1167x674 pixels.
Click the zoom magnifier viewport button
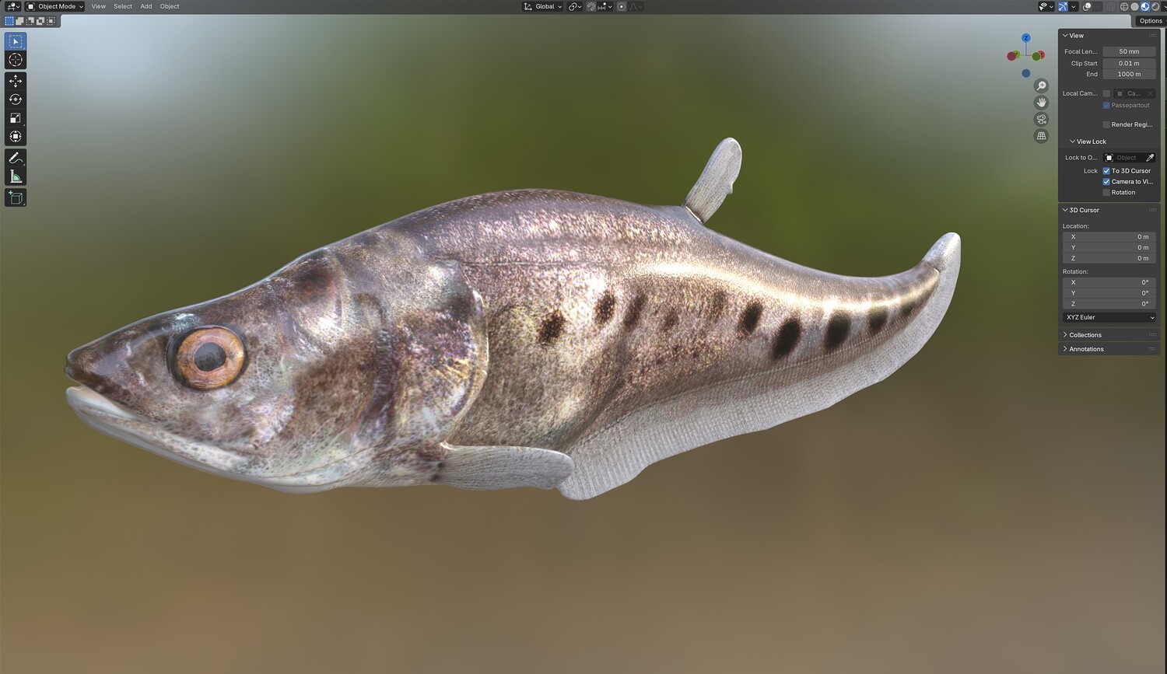[1041, 86]
